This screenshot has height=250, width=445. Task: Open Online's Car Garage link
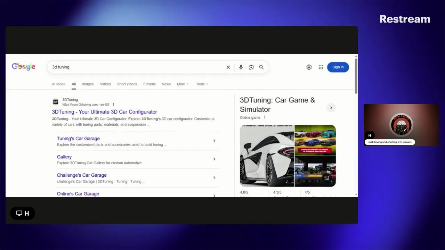coord(78,194)
